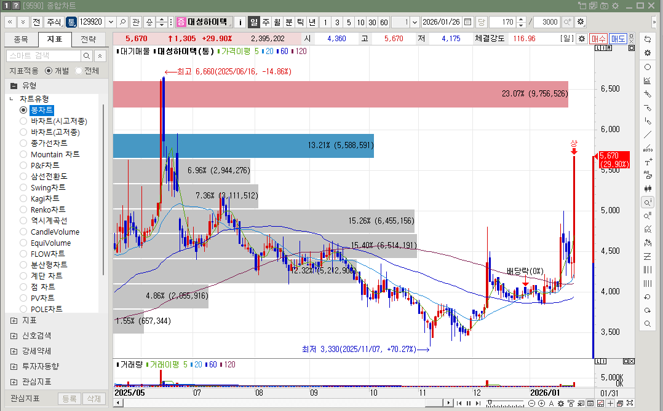Zoom in chart with plus circle icon
This screenshot has width=663, height=411.
(541, 404)
